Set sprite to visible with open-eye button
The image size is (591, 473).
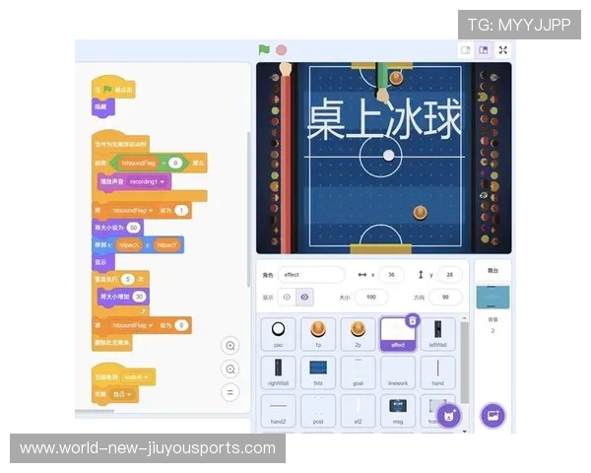click(x=287, y=298)
